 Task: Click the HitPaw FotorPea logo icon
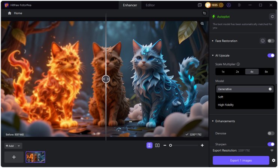coord(7,5)
